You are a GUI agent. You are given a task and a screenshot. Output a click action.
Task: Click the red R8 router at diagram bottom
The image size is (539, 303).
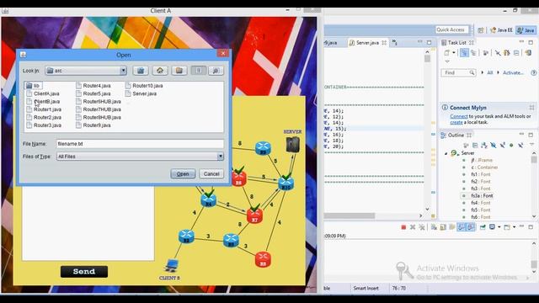(x=263, y=259)
